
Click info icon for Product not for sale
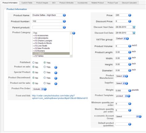pos(56,84)
